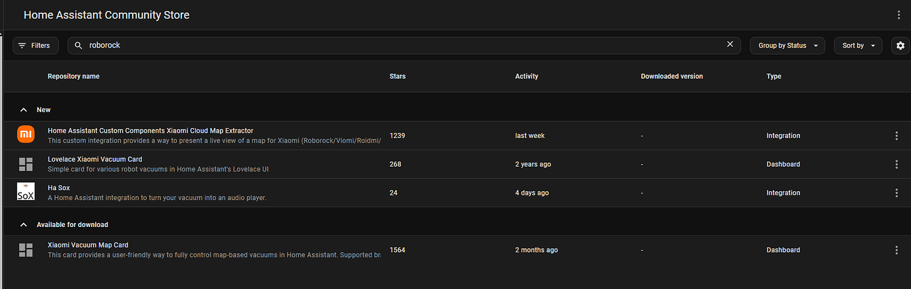This screenshot has width=911, height=289.
Task: Open the Ha Sox repository
Action: 59,188
